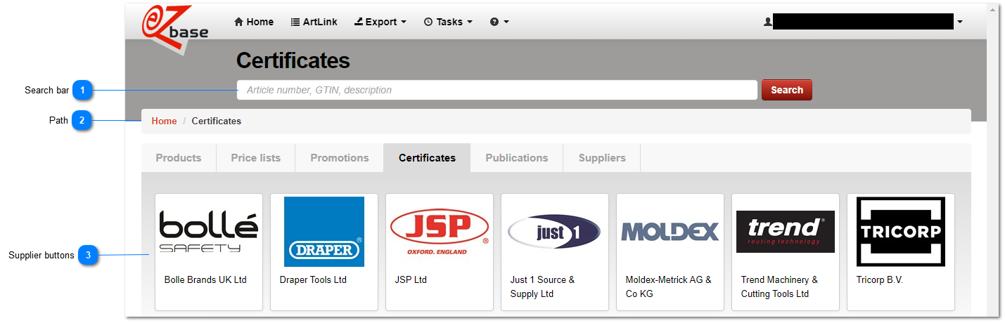This screenshot has height=323, width=1005.
Task: Expand the Tasks dropdown menu
Action: (x=448, y=22)
